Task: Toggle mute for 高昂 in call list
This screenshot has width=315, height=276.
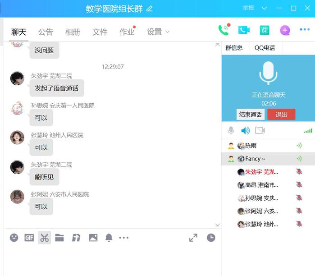Action: coord(299,185)
